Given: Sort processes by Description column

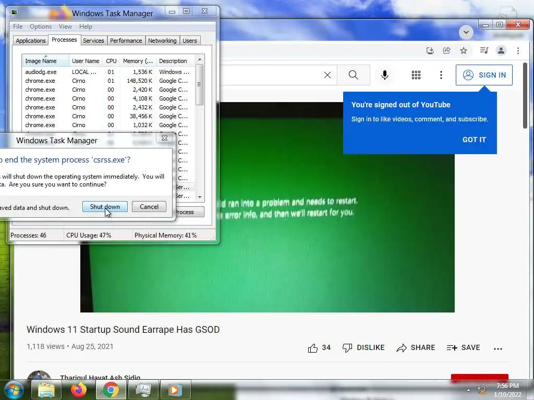Looking at the screenshot, I should 175,61.
